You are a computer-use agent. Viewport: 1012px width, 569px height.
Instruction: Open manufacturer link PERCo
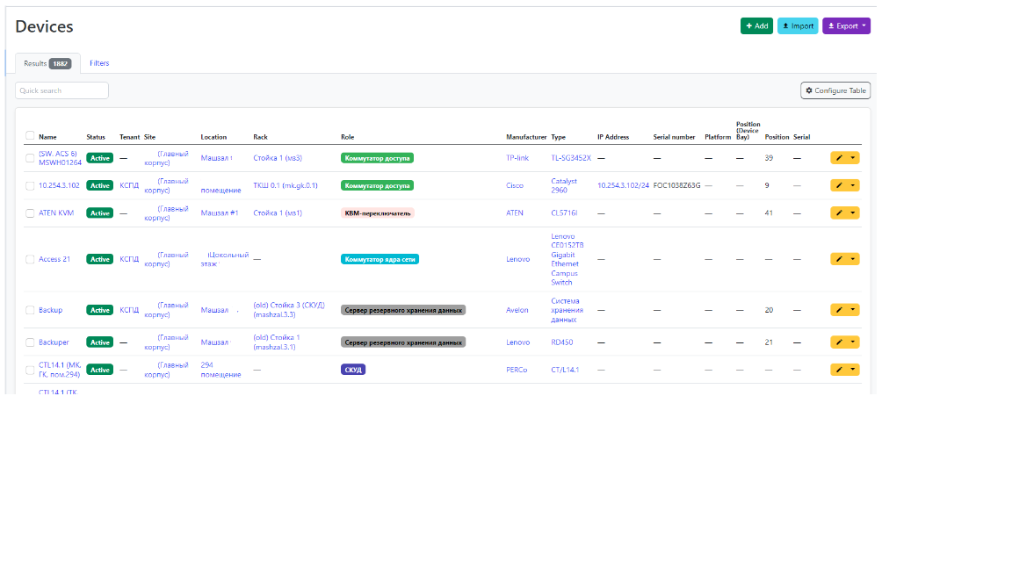coord(517,371)
